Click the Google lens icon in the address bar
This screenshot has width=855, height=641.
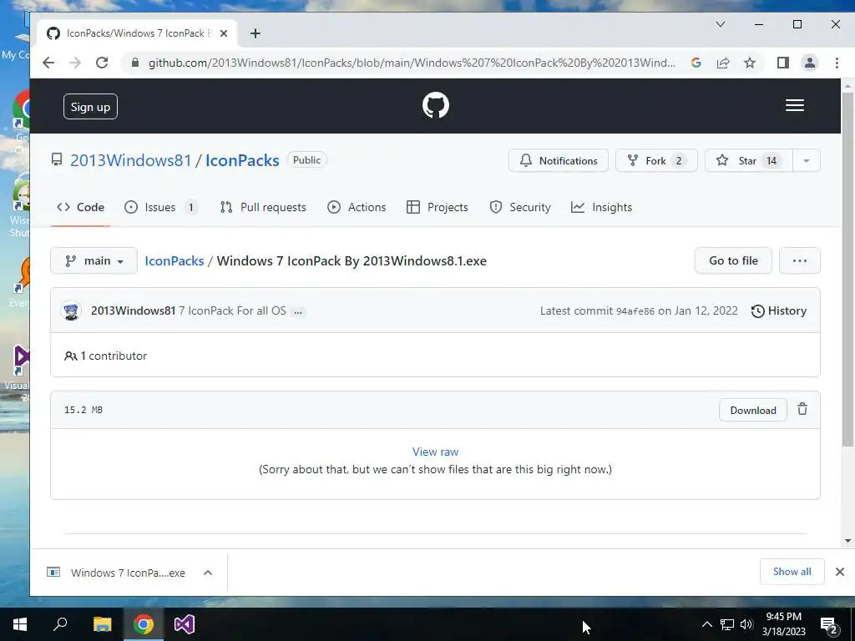pos(696,63)
